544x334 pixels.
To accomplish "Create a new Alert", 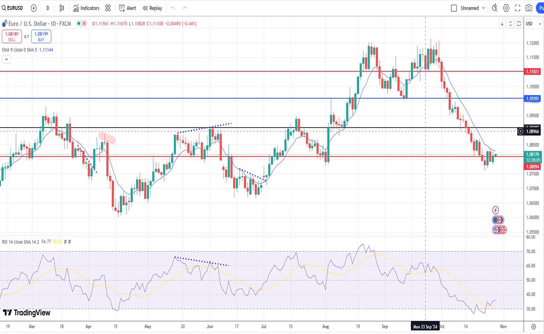I will tap(127, 8).
